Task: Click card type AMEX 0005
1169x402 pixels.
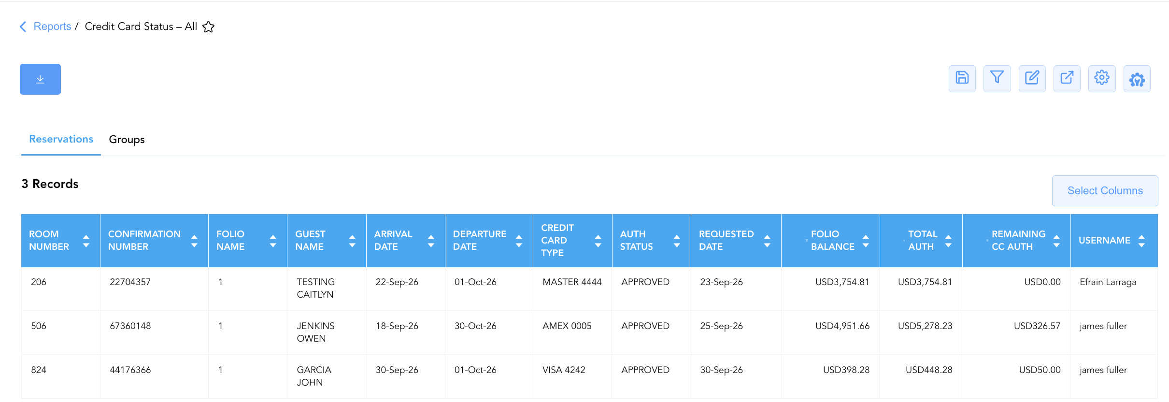Action: (x=567, y=326)
